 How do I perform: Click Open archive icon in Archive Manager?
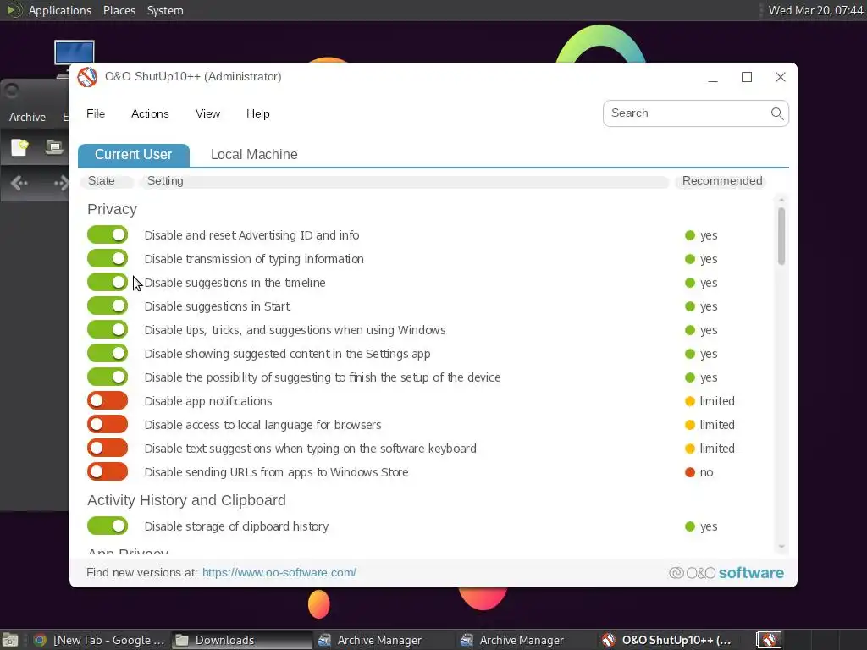click(x=53, y=147)
